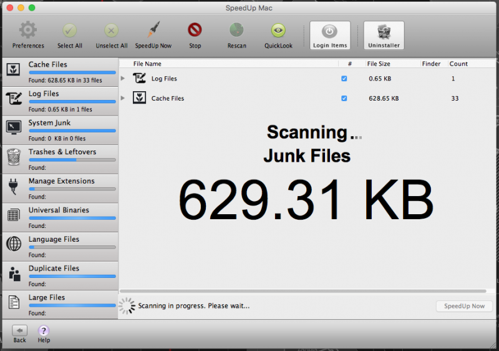
Task: Uncheck the Log Files row checkbox
Action: coord(344,79)
